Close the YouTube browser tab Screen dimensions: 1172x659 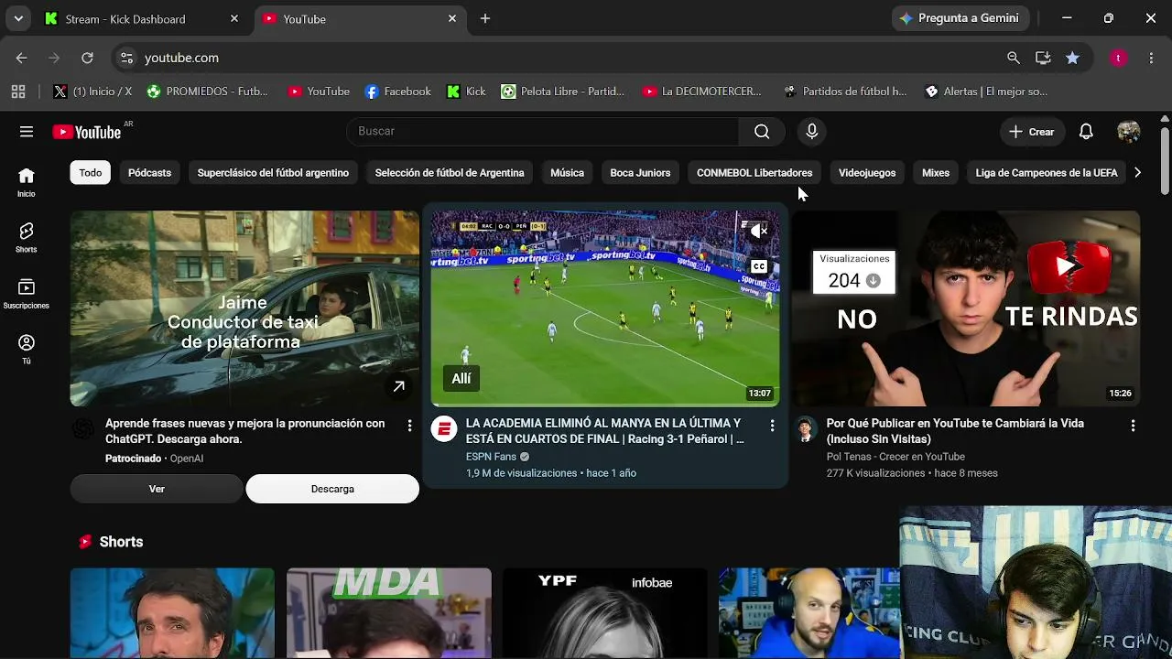452,18
